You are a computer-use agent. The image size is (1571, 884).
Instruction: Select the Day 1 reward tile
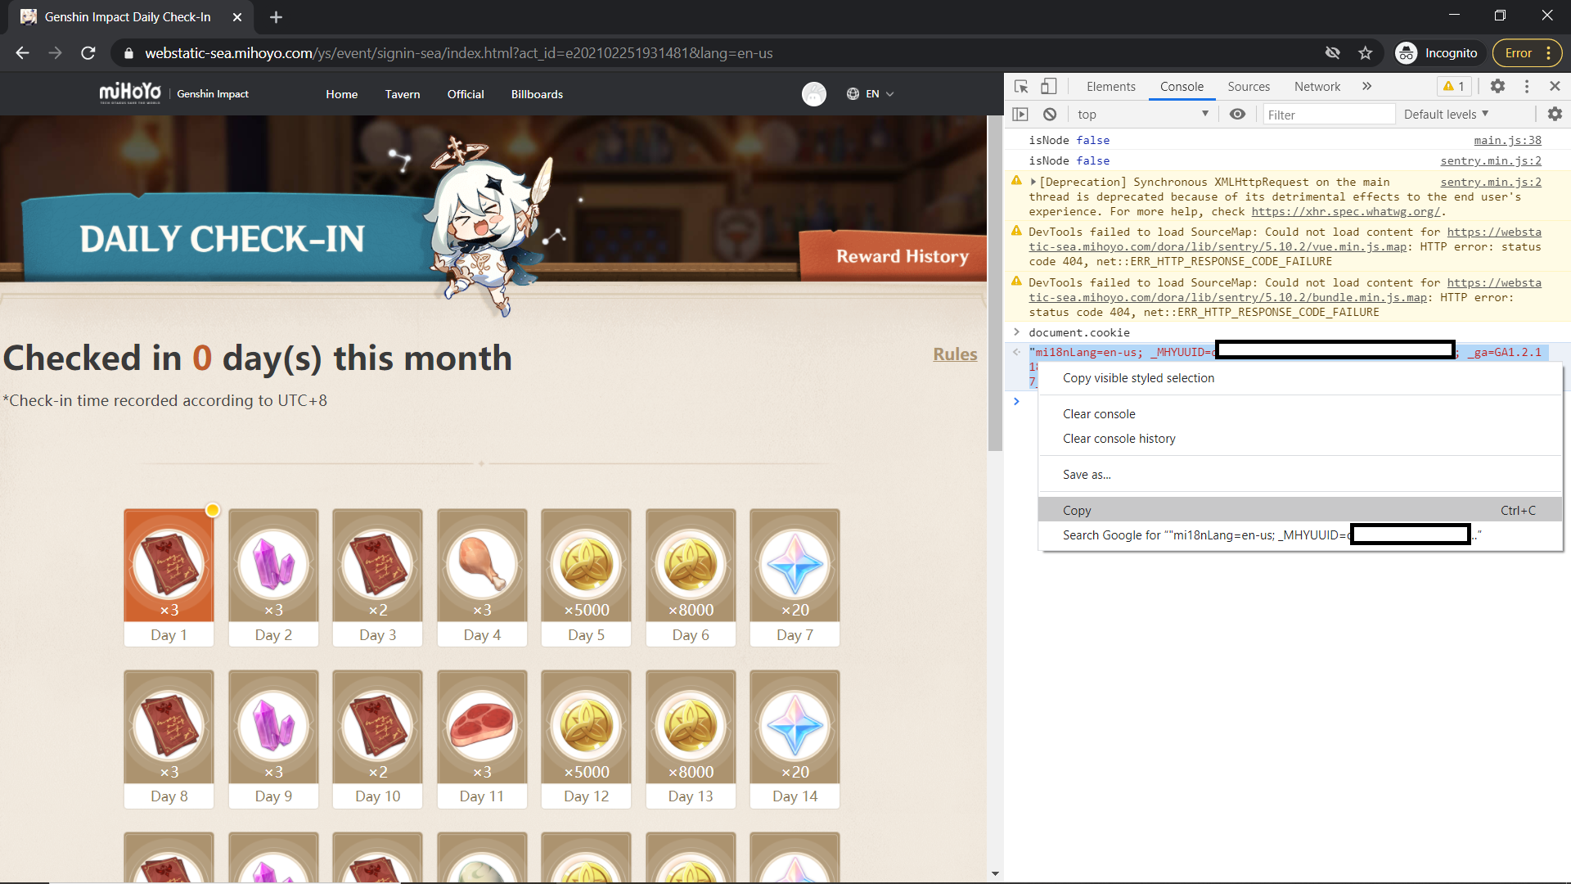pyautogui.click(x=169, y=577)
